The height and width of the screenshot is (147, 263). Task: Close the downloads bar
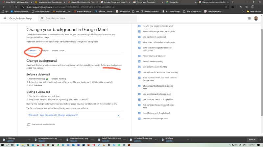click(260, 140)
